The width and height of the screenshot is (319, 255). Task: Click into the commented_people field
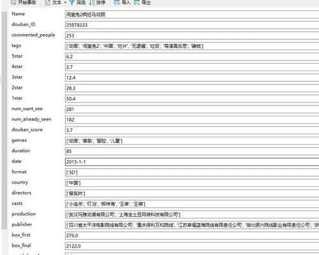(192, 36)
